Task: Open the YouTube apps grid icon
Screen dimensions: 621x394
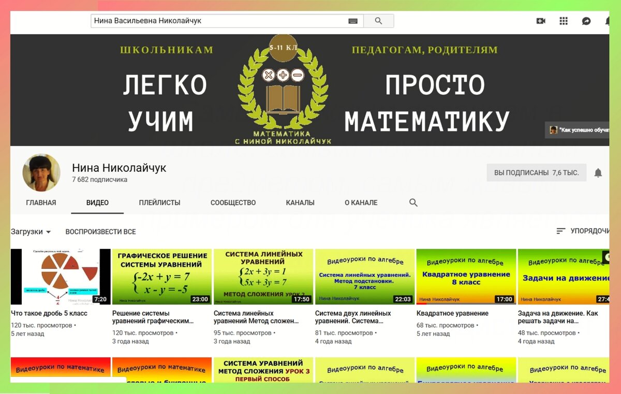Action: (x=564, y=21)
